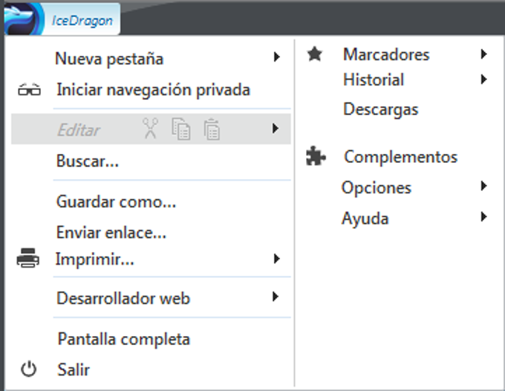Open Descargas from the menu
Viewport: 505px width, 391px height.
pyautogui.click(x=380, y=109)
